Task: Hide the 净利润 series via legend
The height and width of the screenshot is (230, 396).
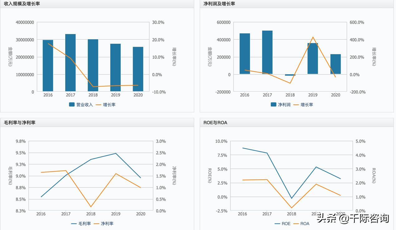Action: (281, 105)
